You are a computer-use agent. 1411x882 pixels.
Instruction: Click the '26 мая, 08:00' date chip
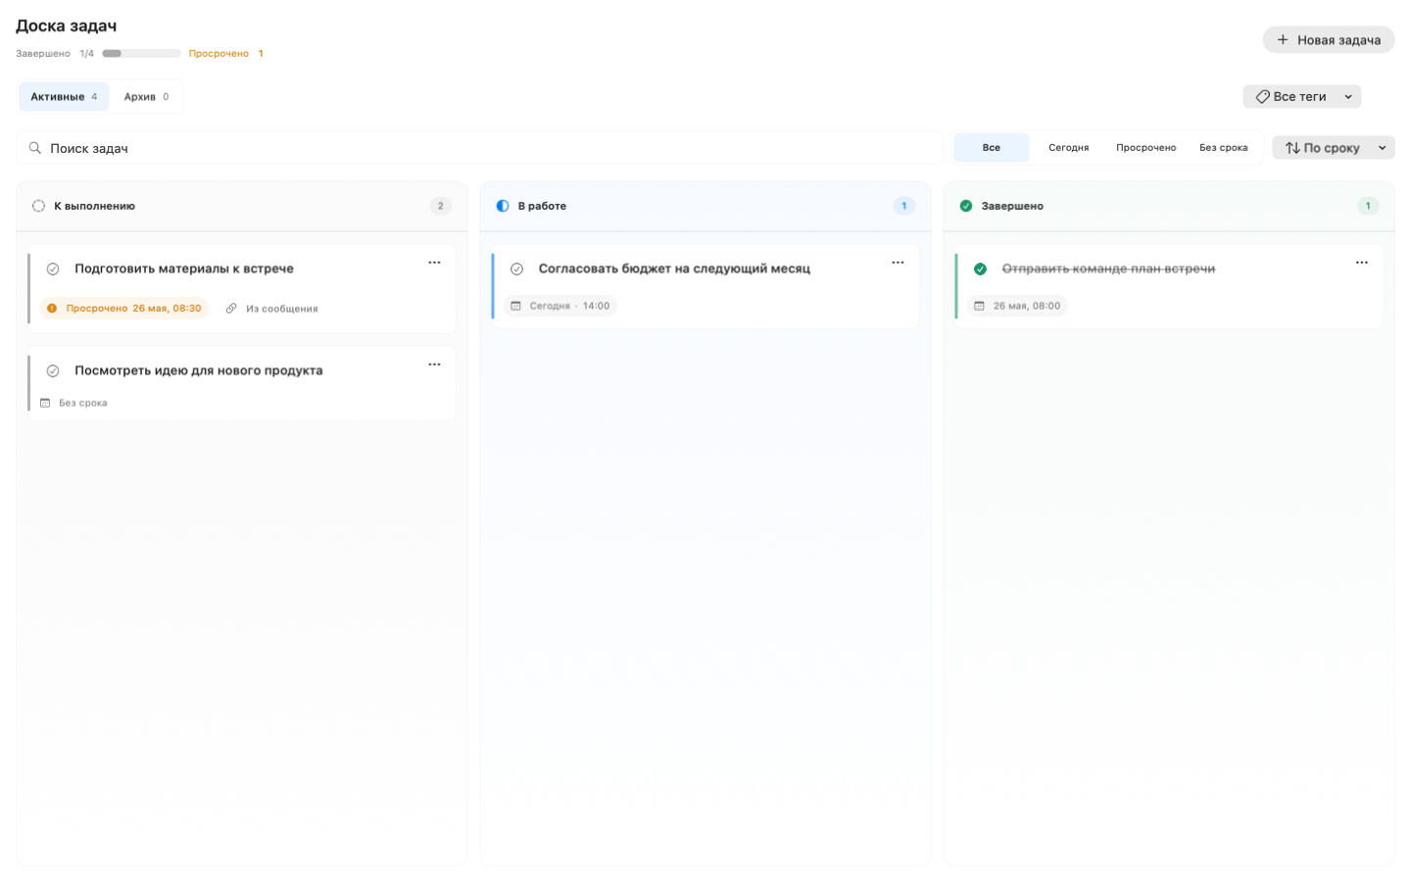(x=1017, y=306)
